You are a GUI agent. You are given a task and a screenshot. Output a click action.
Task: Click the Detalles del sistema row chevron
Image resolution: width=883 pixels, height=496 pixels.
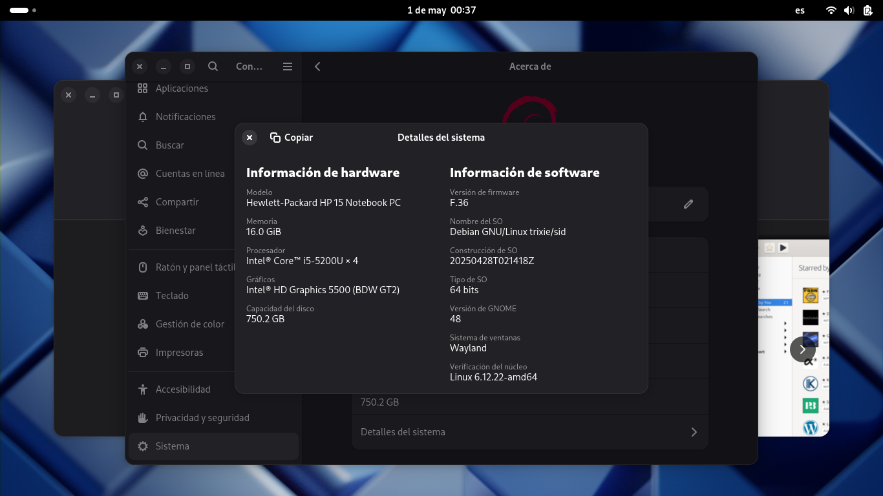click(694, 432)
